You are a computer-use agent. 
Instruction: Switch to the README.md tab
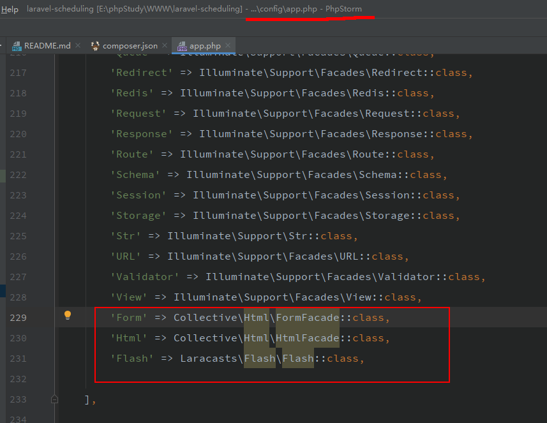click(47, 46)
